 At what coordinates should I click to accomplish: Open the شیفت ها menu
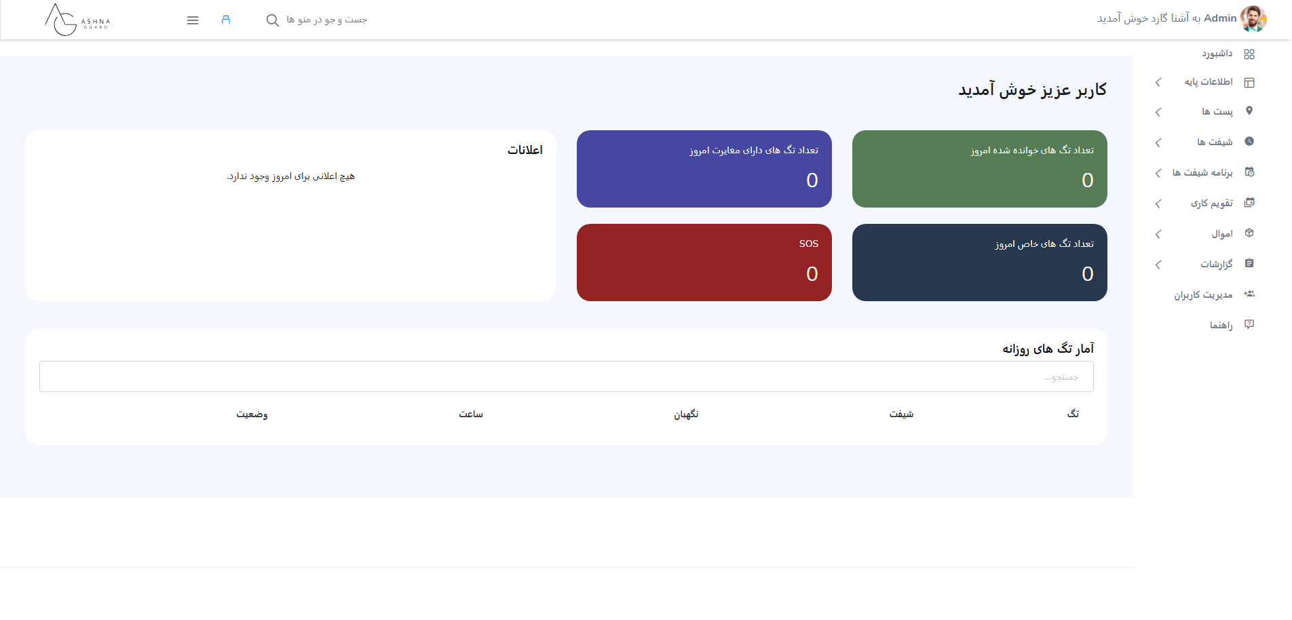[1215, 142]
